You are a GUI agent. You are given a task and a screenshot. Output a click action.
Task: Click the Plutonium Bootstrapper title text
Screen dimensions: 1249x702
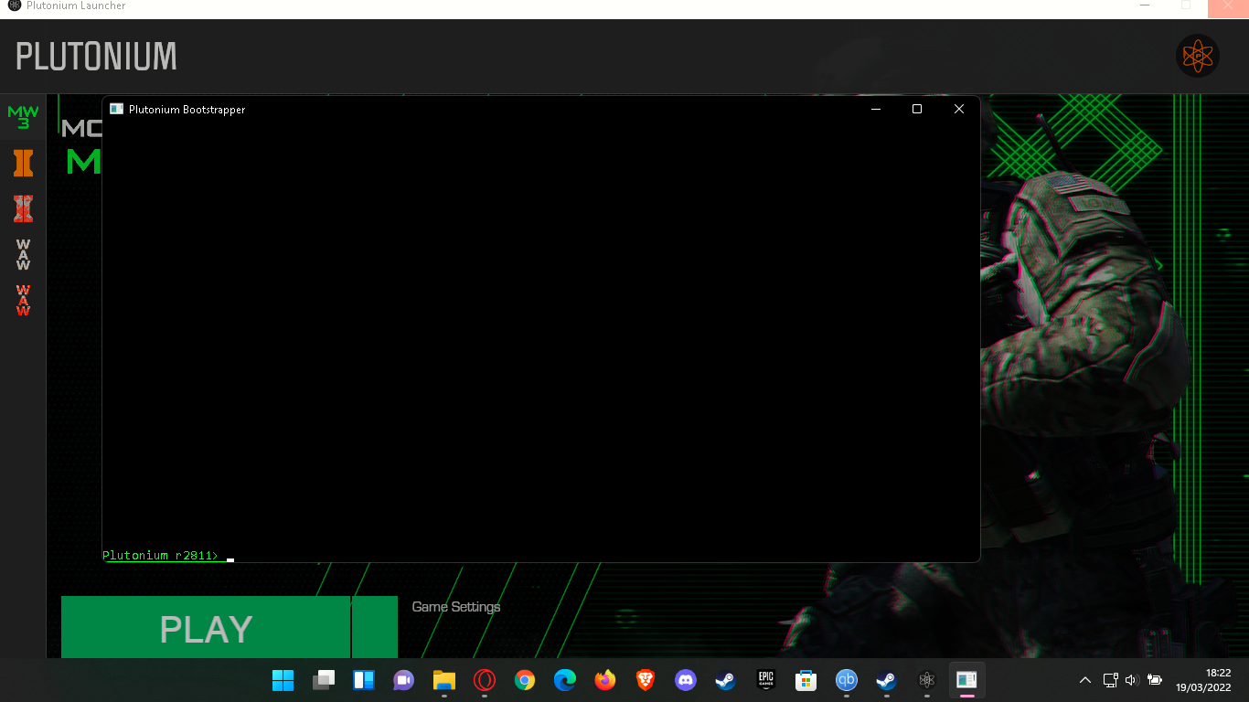[x=187, y=109]
